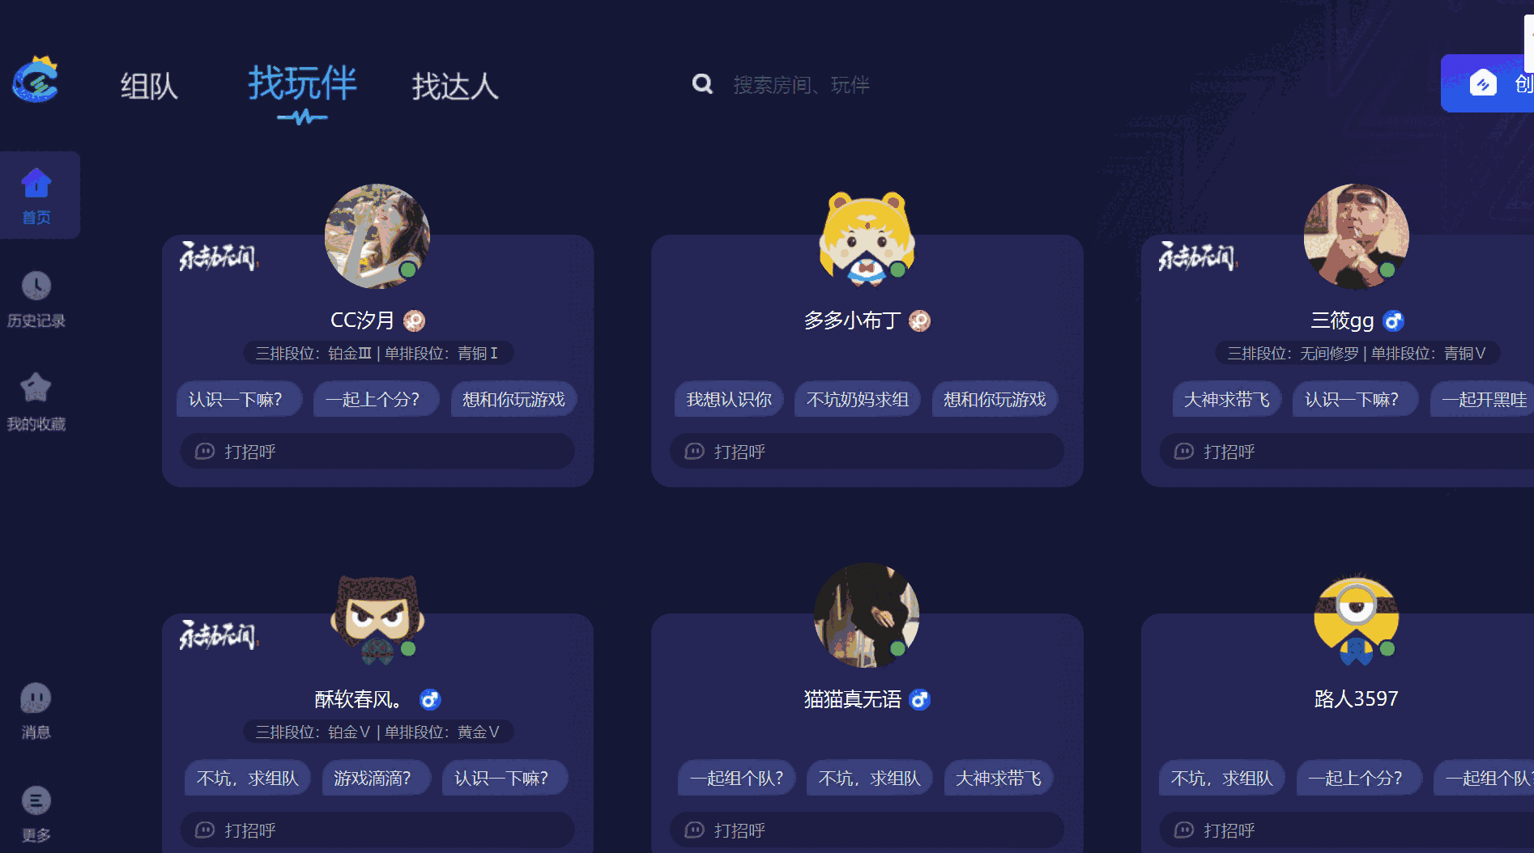1534x853 pixels.
Task: Click 打招呼 field under 猫猫真无语
Action: pyautogui.click(x=867, y=830)
